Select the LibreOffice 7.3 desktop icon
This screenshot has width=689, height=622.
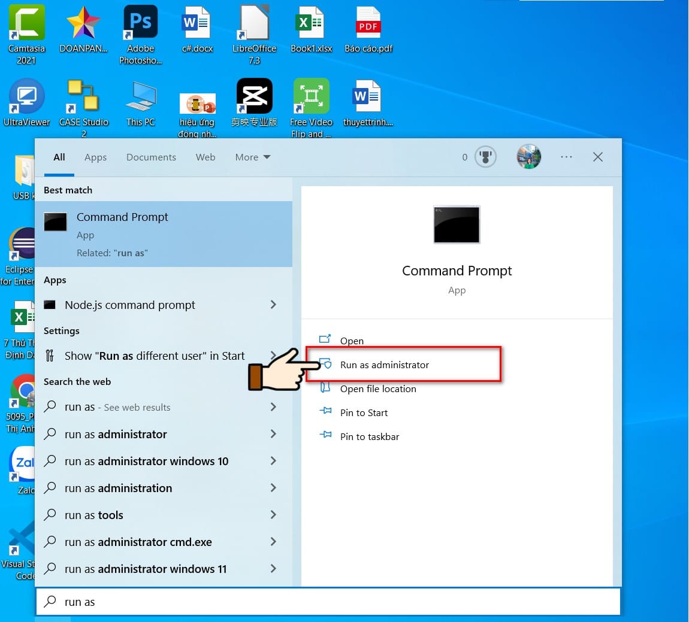tap(255, 34)
